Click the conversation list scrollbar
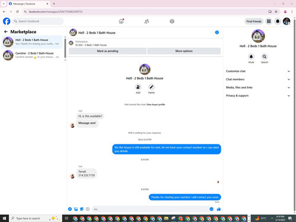Image resolution: width=296 pixels, height=222 pixels. (x=65, y=49)
